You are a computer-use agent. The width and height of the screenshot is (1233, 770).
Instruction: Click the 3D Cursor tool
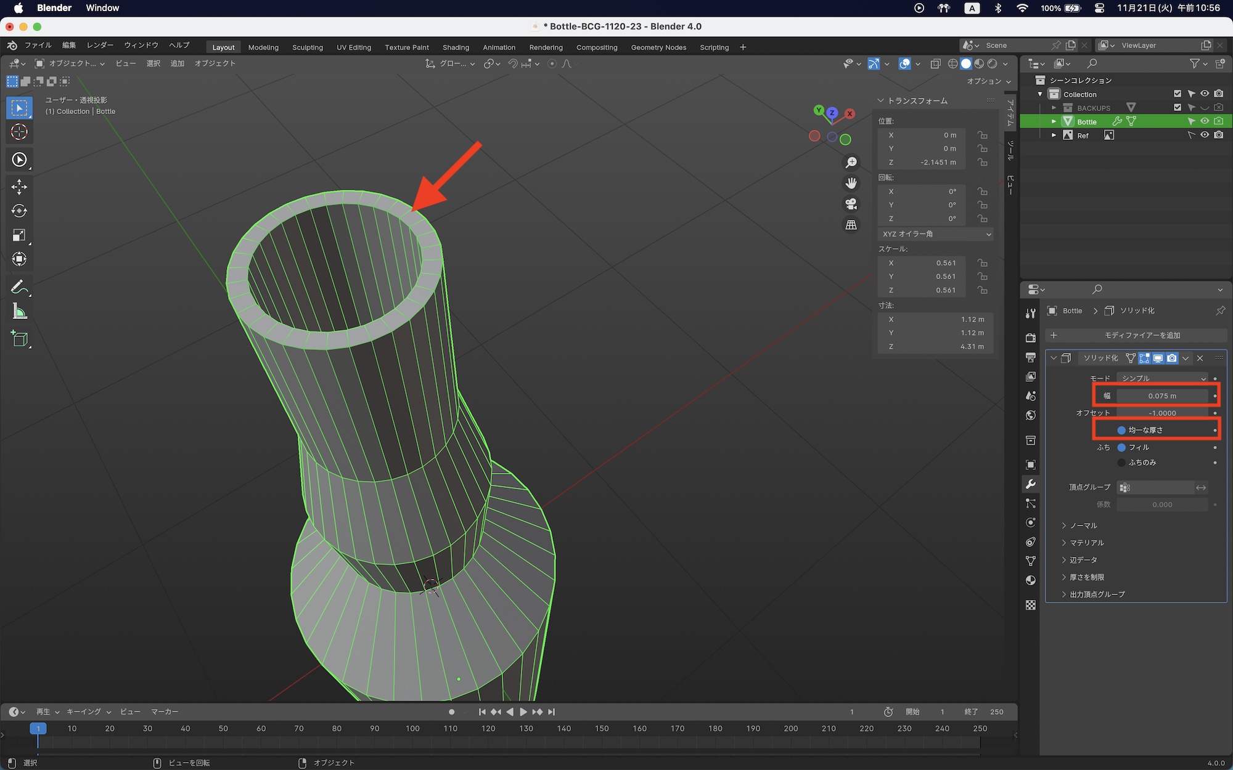pos(19,132)
